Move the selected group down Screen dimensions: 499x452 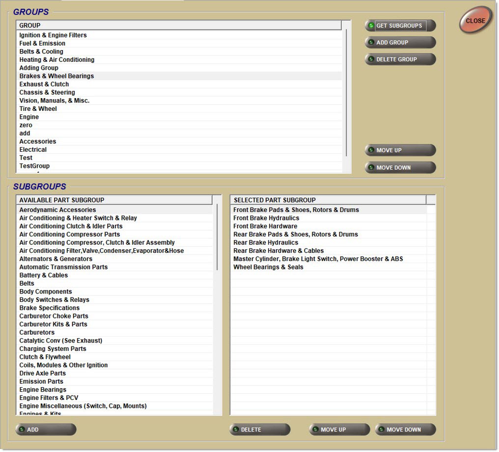point(400,167)
